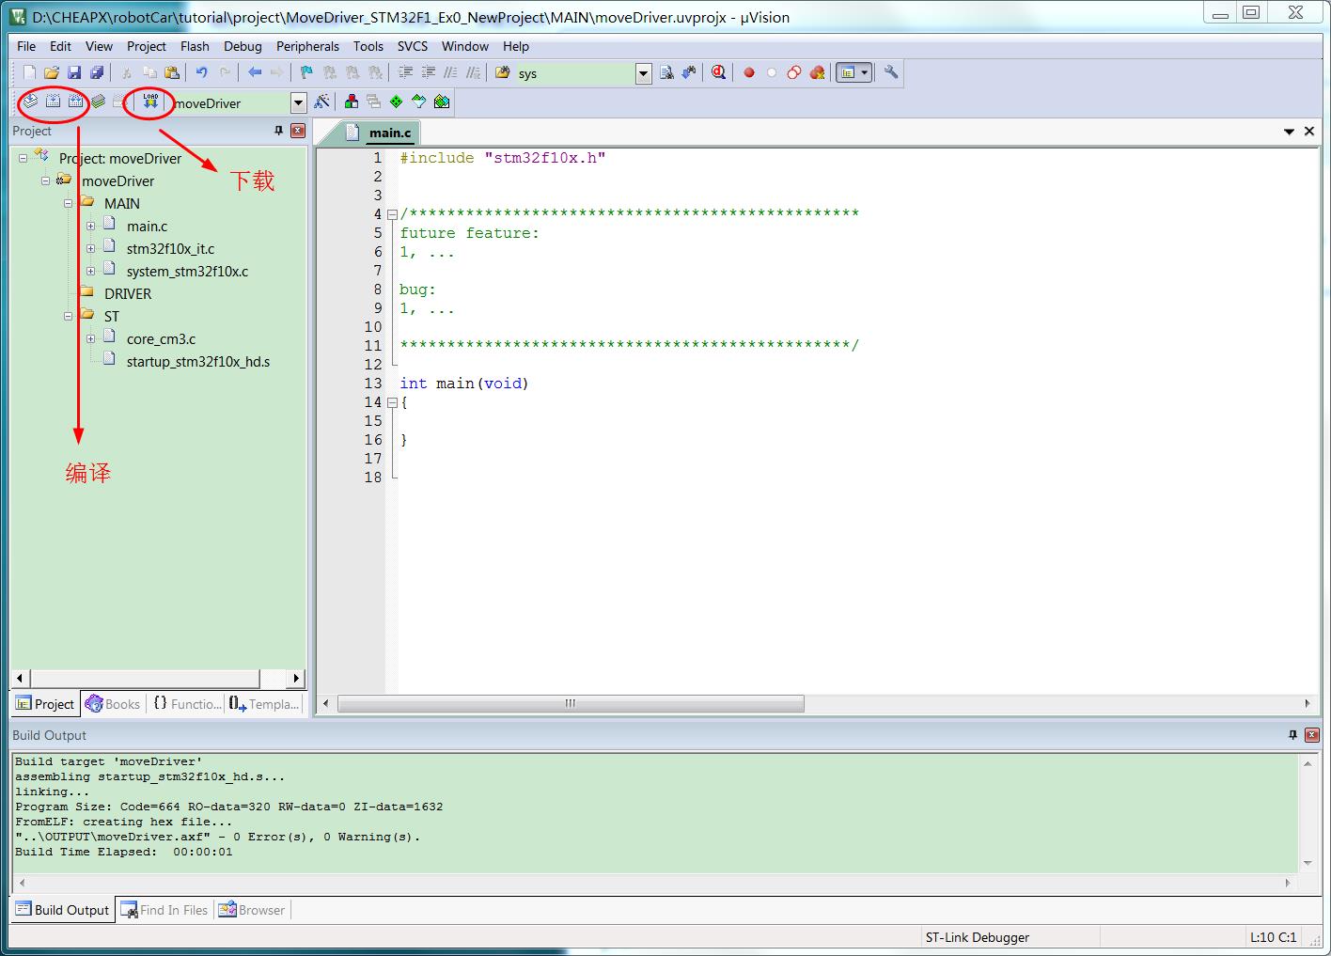The image size is (1331, 956).
Task: Click the Save file floppy disk icon
Action: (x=74, y=72)
